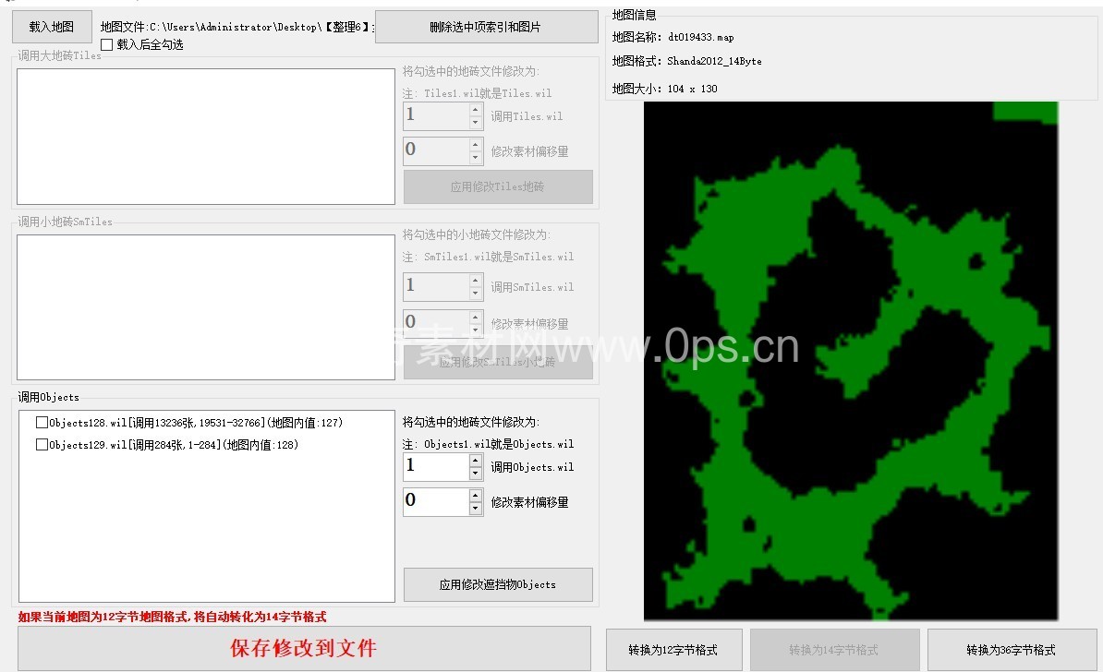Image resolution: width=1103 pixels, height=672 pixels.
Task: Decrease Objects 修改素材偏移量 spinner value
Action: 476,509
